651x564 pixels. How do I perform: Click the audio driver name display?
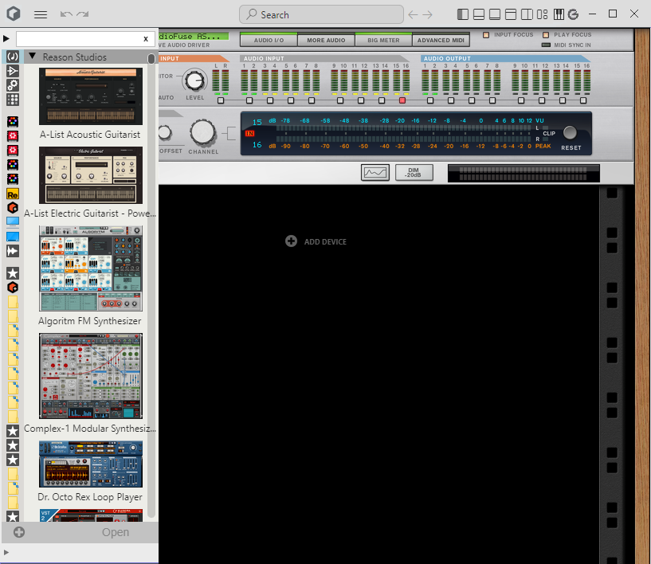pos(194,37)
